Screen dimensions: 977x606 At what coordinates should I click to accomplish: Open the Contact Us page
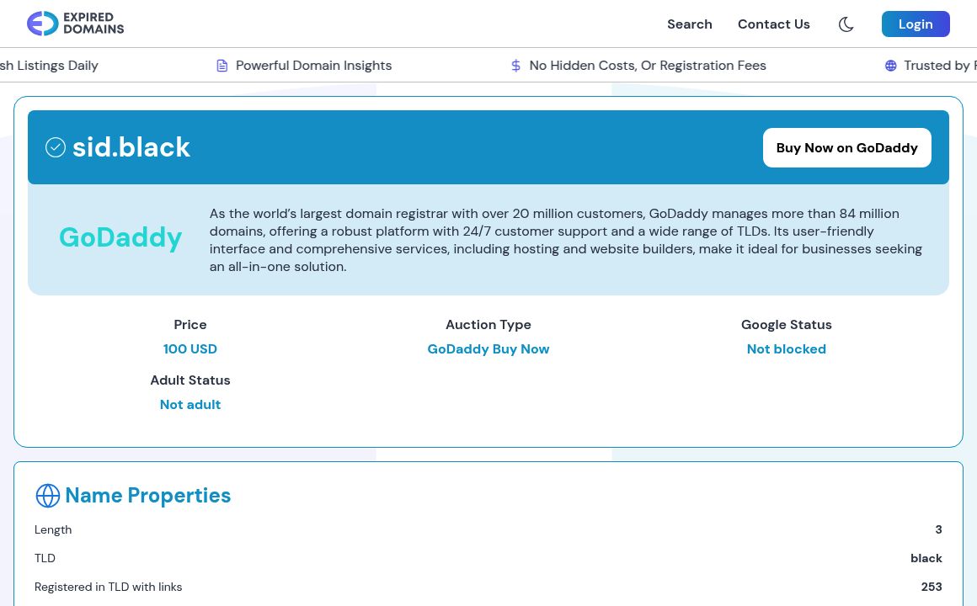coord(773,24)
